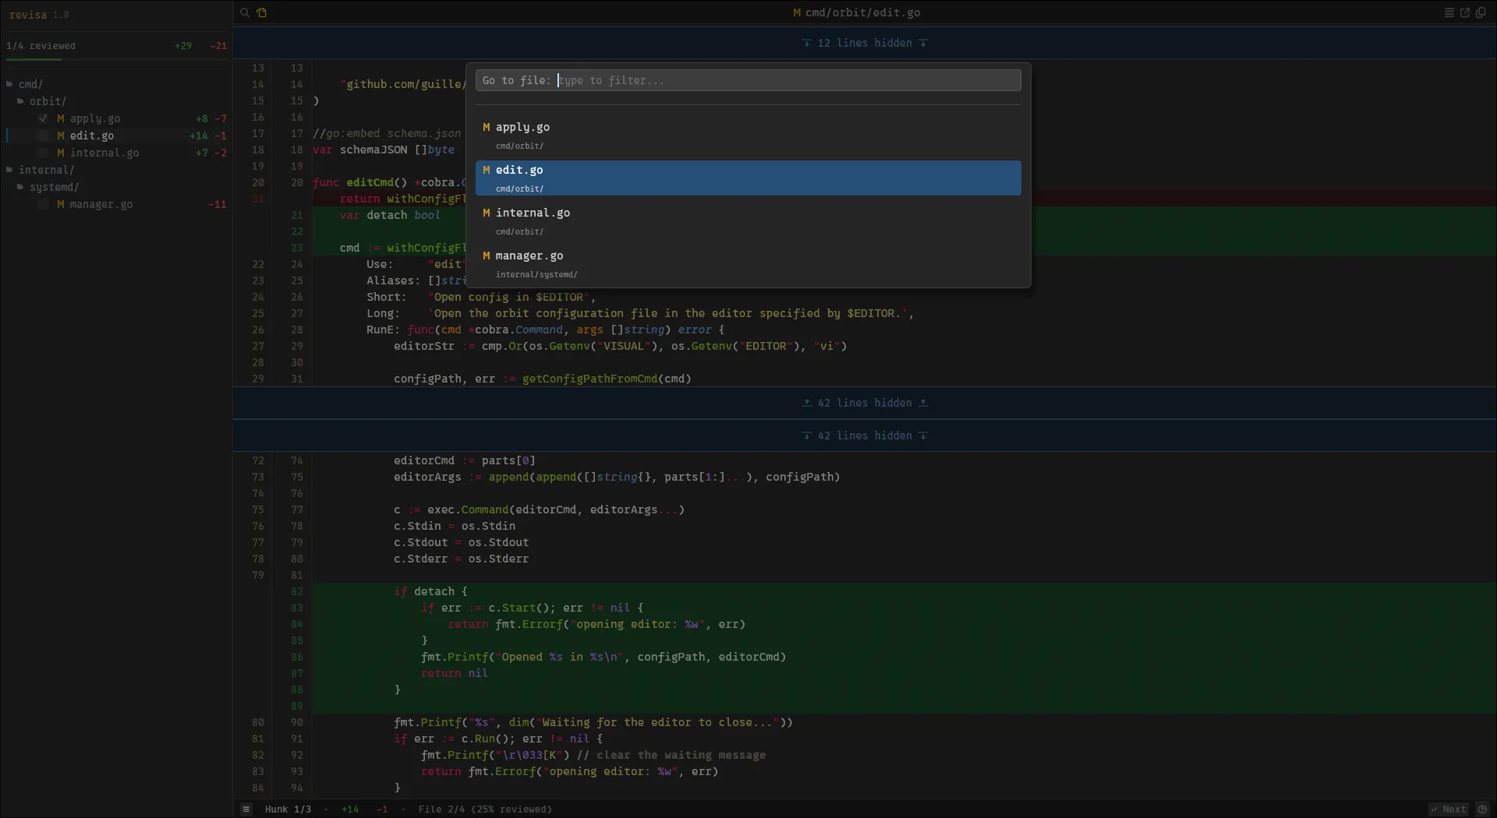Select manager.go in Go to file list
Image resolution: width=1497 pixels, height=818 pixels.
[748, 264]
